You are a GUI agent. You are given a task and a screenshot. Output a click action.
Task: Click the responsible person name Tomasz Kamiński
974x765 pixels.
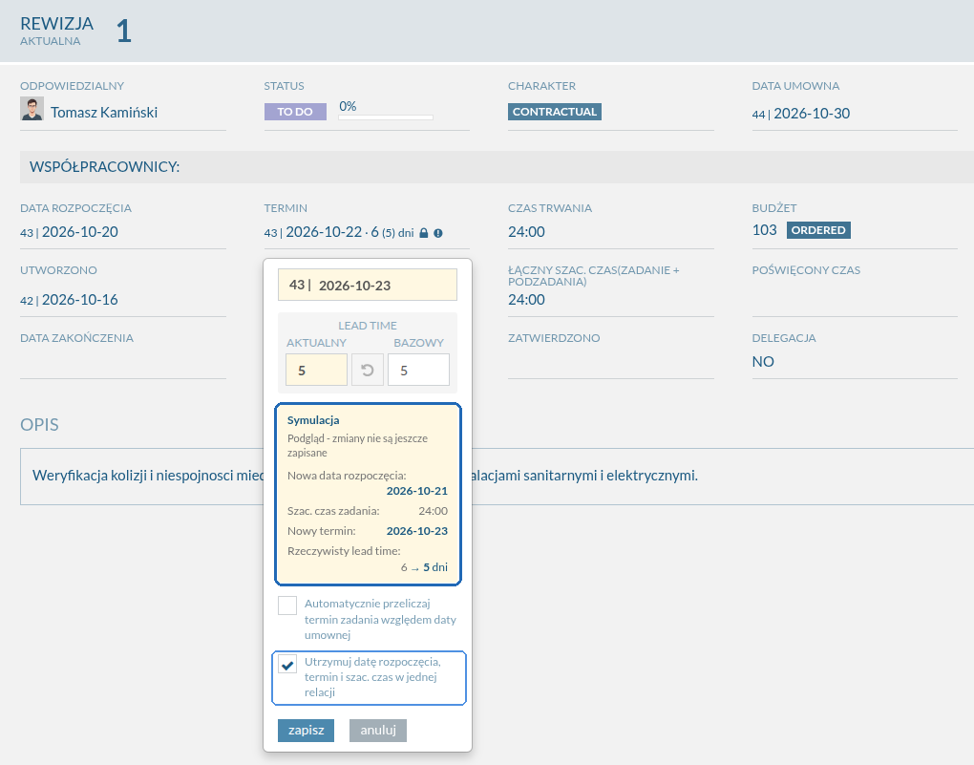pos(104,113)
